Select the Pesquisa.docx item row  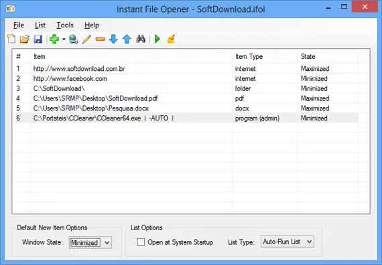tap(186, 108)
